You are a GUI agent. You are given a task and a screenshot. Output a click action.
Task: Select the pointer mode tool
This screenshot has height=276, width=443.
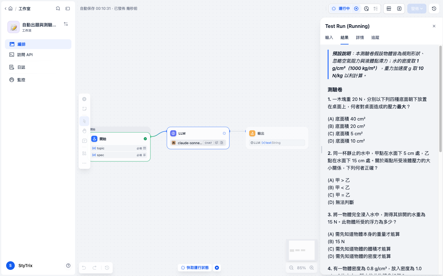pos(84,121)
